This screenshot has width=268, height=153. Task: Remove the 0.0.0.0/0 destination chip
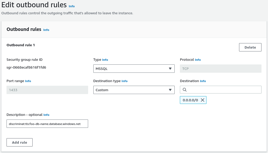pyautogui.click(x=203, y=100)
